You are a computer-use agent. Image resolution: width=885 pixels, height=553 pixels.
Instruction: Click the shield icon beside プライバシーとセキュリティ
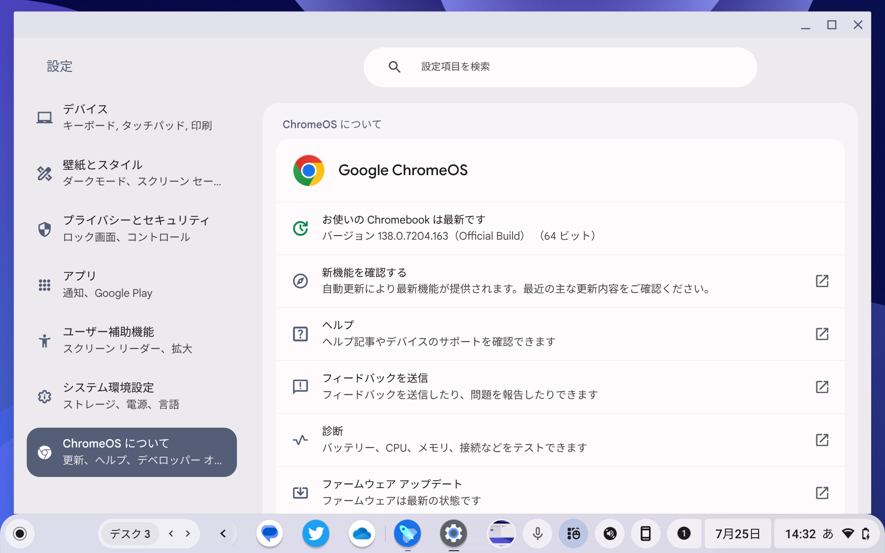coord(44,229)
